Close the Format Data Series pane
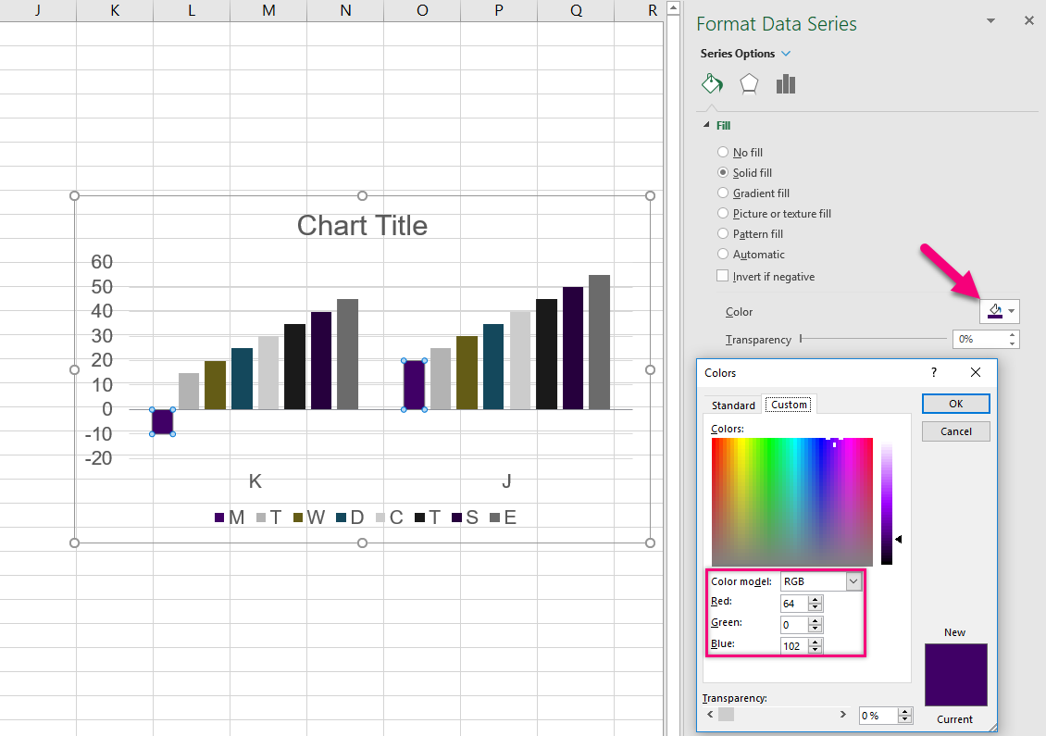The width and height of the screenshot is (1046, 736). [1028, 21]
